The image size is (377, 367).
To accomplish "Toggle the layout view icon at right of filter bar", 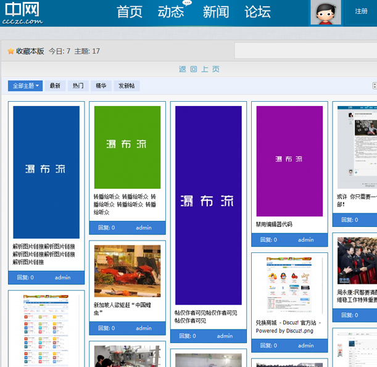I will tap(375, 86).
